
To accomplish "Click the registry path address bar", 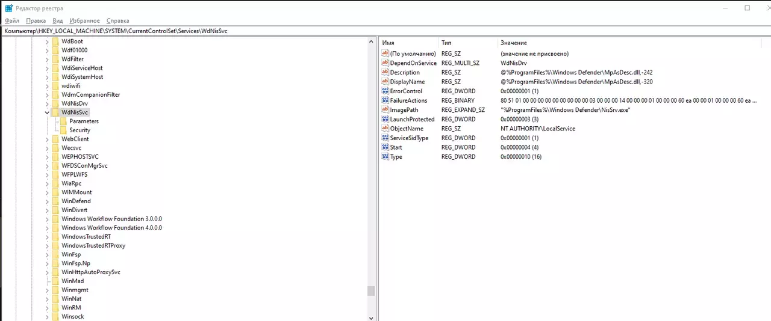I will point(385,31).
